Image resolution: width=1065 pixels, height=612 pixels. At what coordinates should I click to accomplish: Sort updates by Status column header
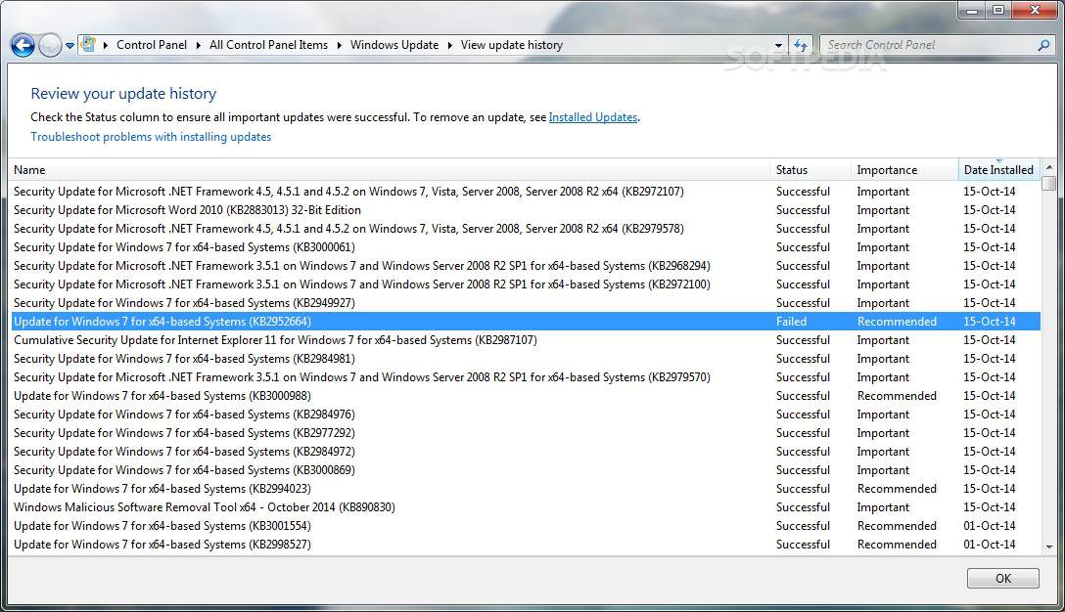[x=792, y=170]
